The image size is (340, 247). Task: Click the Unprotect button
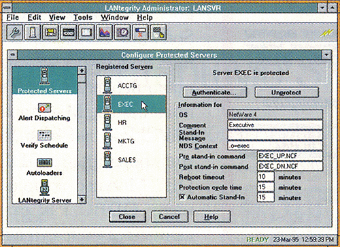286,93
